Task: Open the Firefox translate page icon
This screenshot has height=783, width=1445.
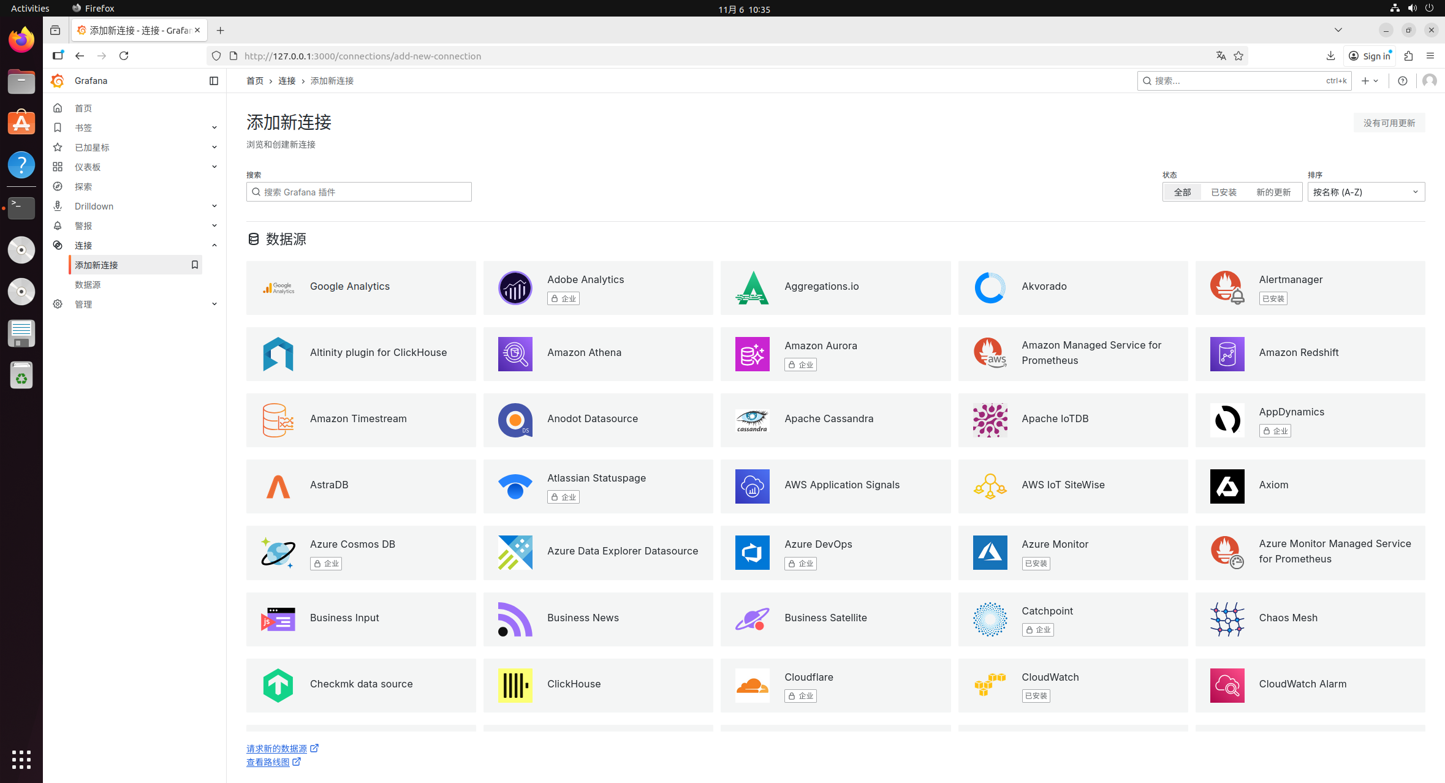Action: tap(1221, 56)
